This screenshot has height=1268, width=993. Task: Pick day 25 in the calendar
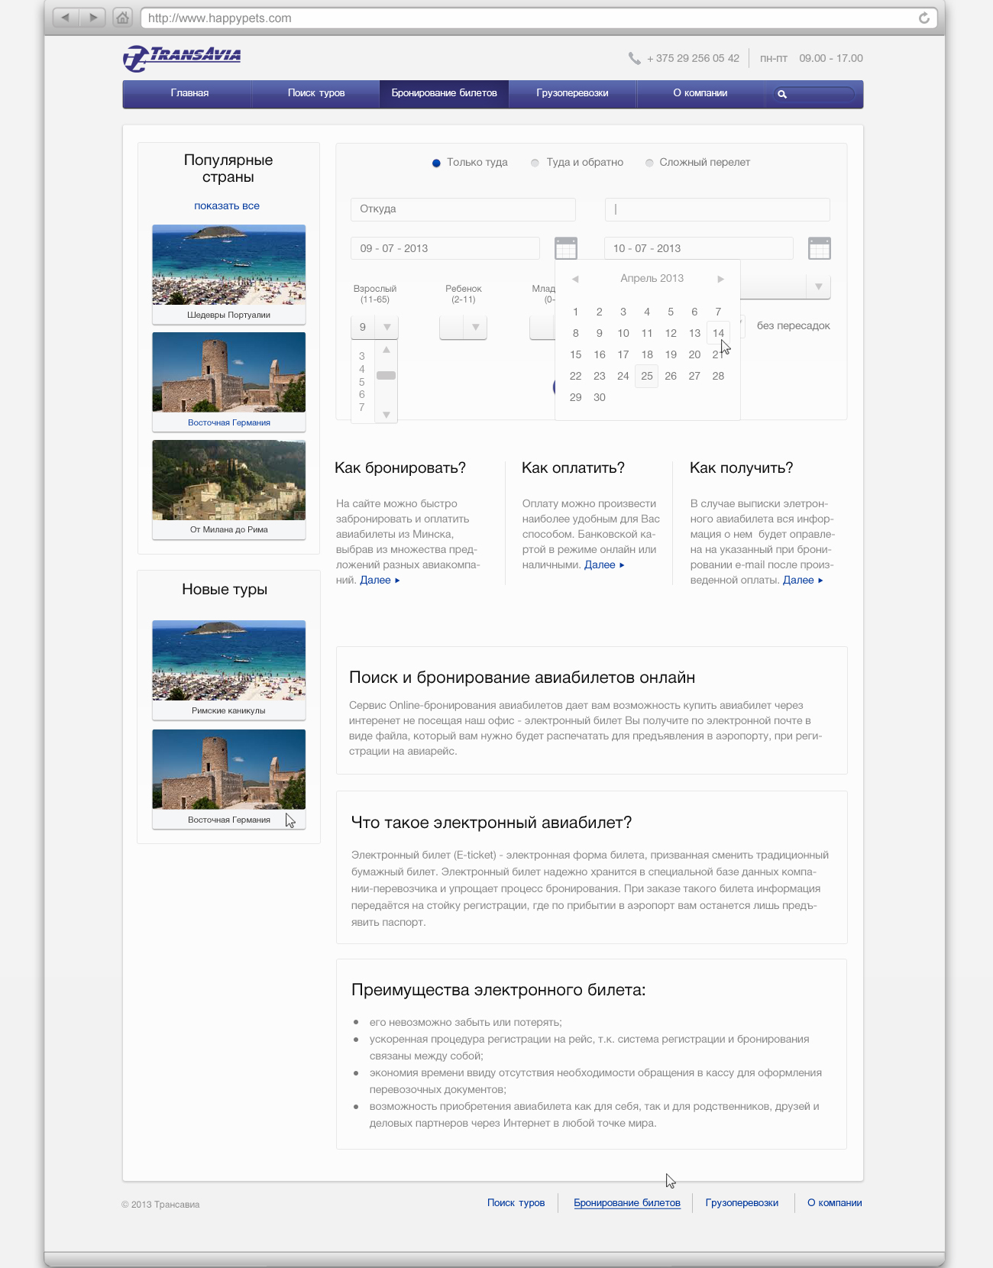pyautogui.click(x=647, y=376)
